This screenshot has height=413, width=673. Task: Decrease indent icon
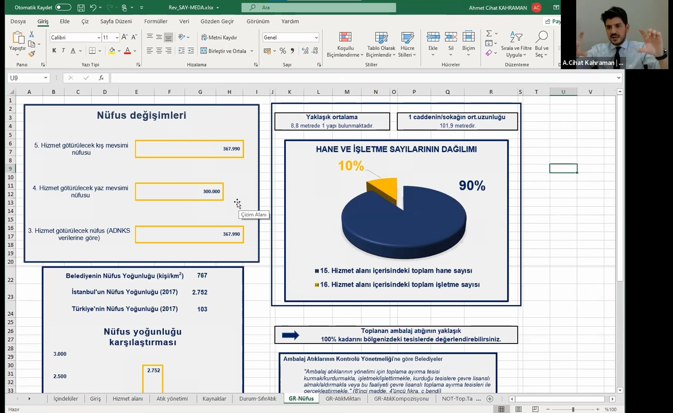(181, 50)
